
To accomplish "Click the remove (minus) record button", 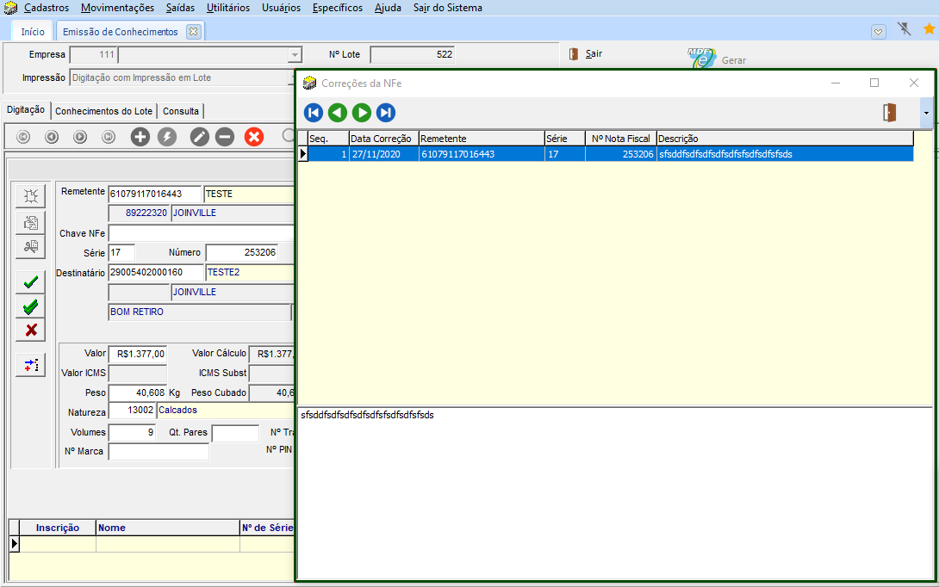I will coord(225,137).
